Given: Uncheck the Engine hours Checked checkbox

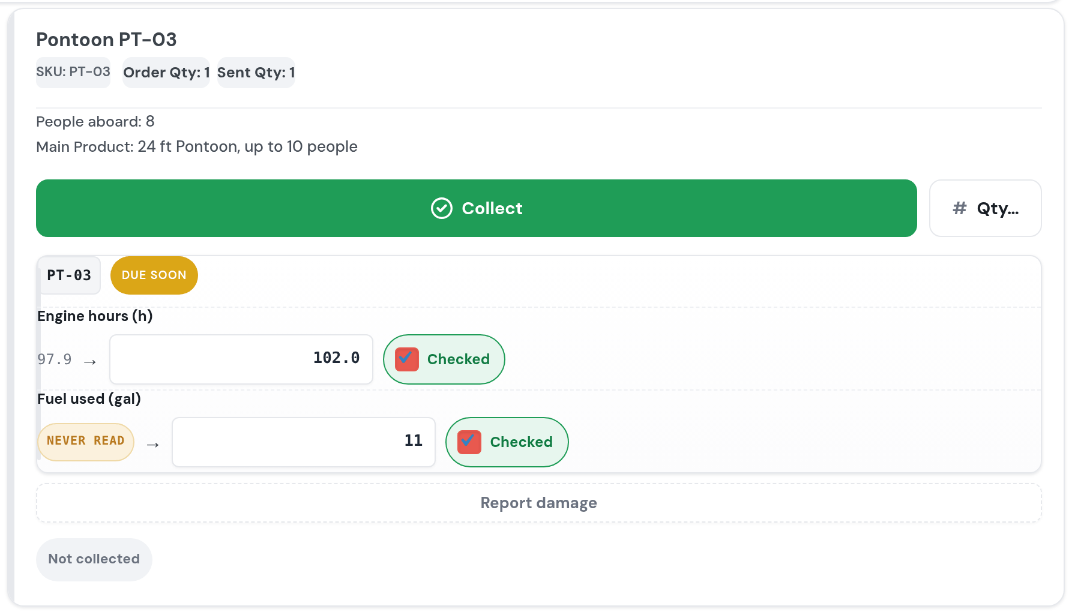Looking at the screenshot, I should [x=407, y=359].
